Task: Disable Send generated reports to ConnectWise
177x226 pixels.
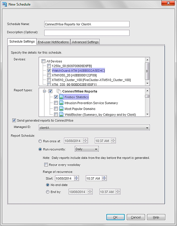Action: click(14, 120)
